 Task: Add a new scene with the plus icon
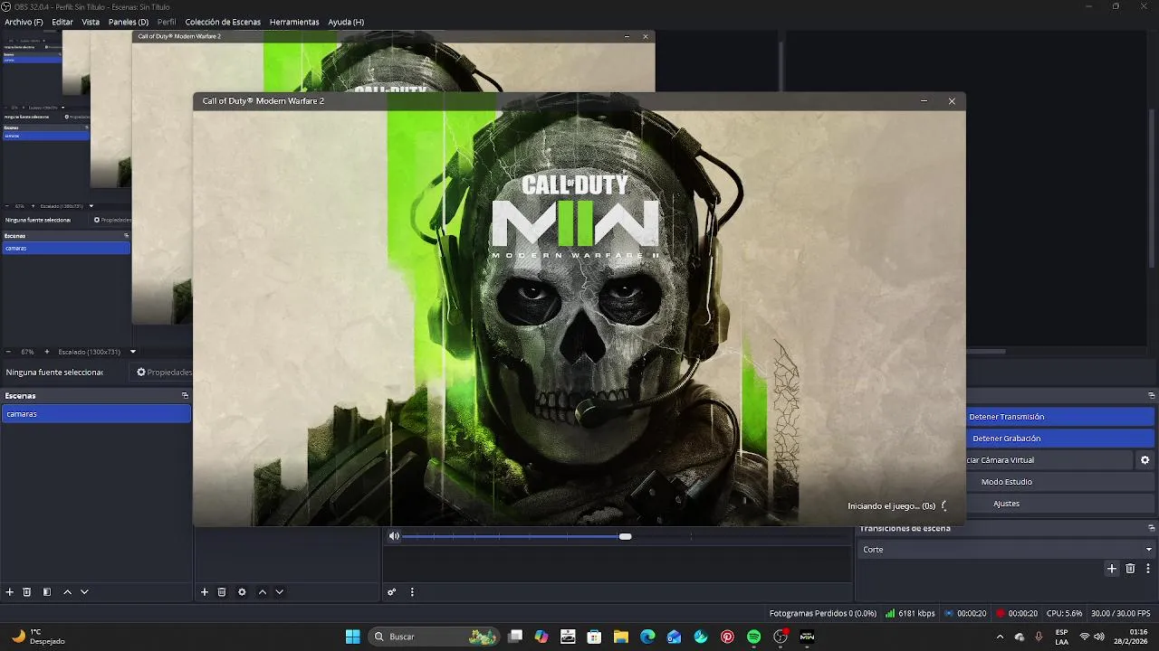tap(10, 592)
